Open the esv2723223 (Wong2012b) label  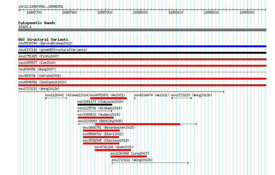(x=192, y=95)
